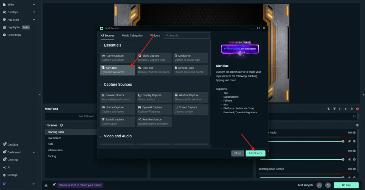Start recording with the REC button
The width and height of the screenshot is (365, 190).
tap(319, 185)
